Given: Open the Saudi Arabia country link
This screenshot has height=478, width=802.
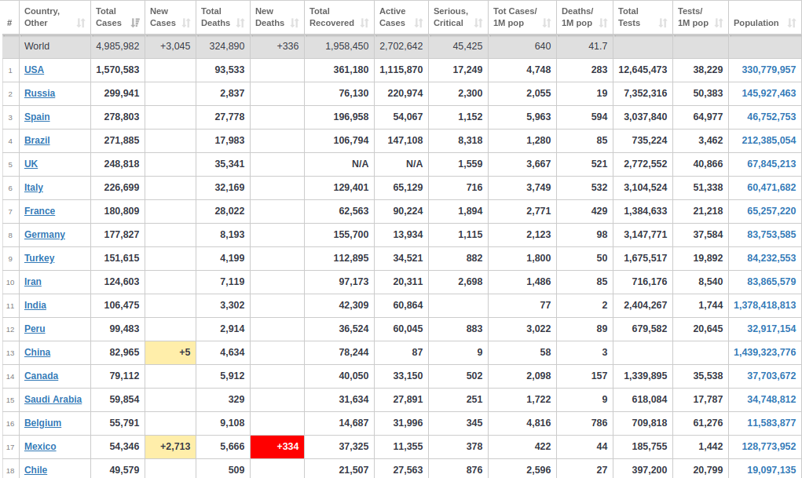Looking at the screenshot, I should point(53,400).
